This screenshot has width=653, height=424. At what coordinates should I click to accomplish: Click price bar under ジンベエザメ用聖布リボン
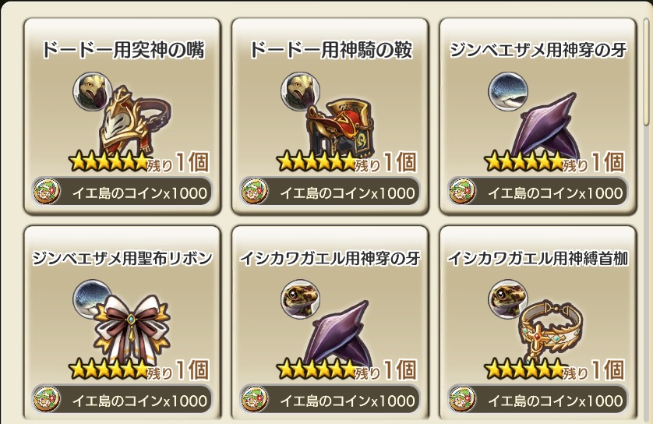(122, 399)
